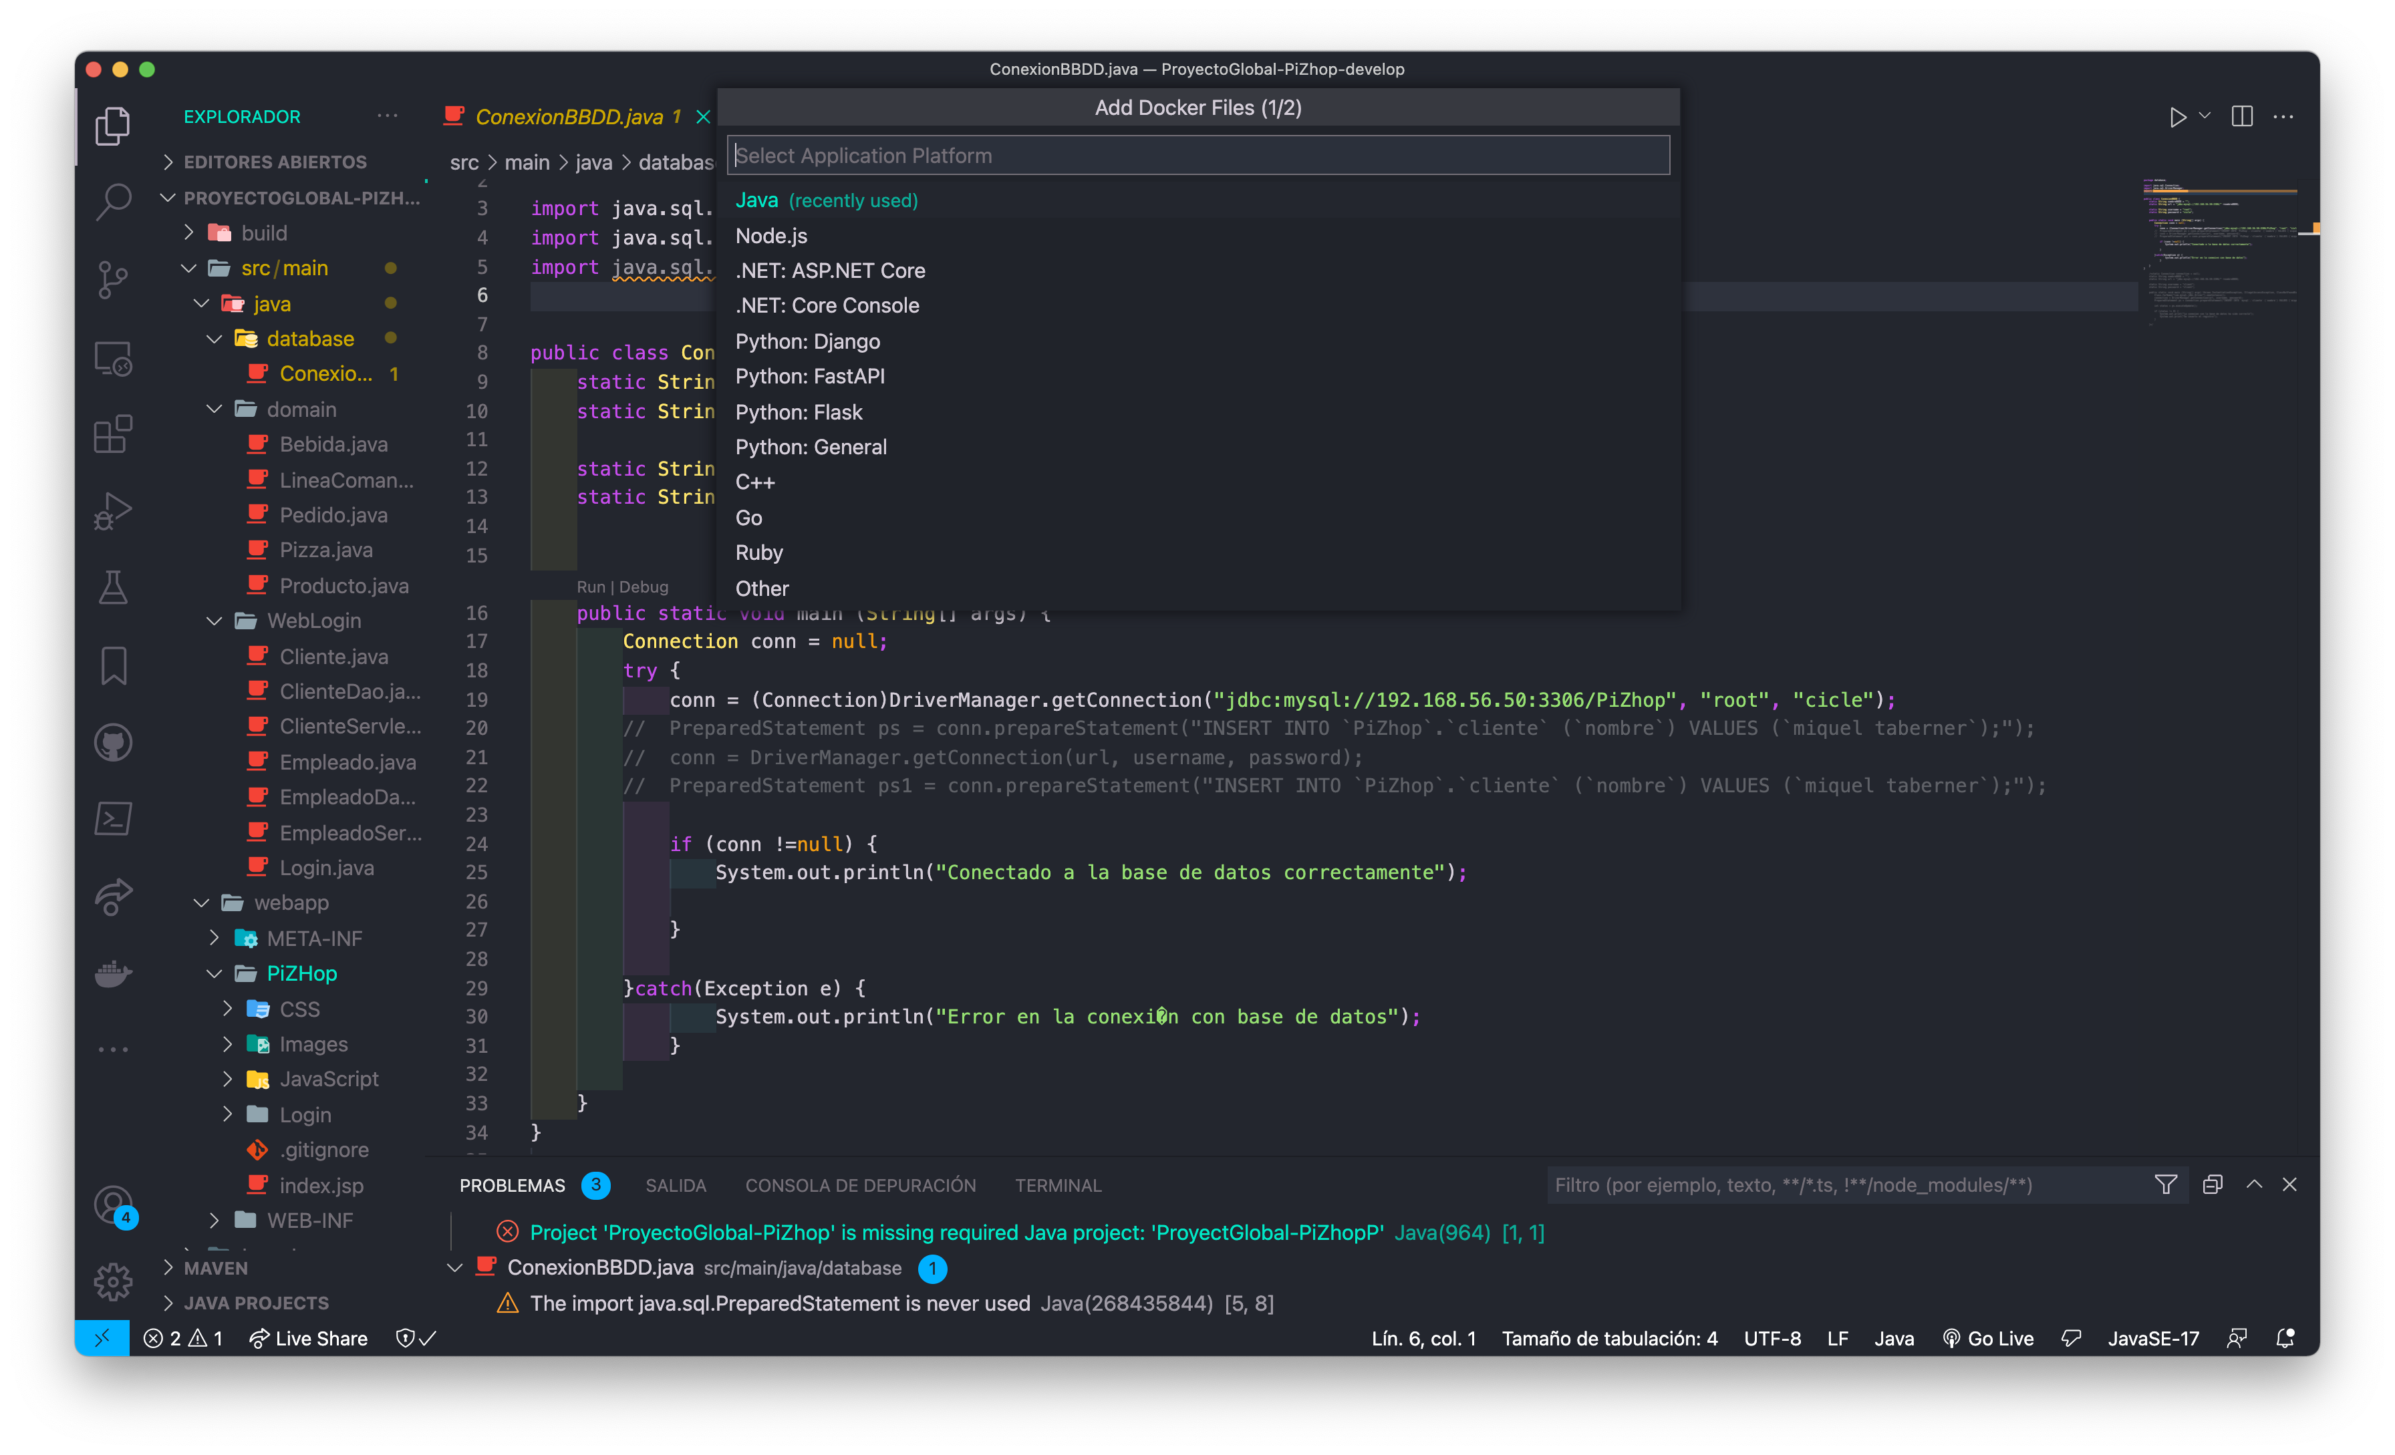Start Go Live server from the status bar
2395x1455 pixels.
click(1989, 1337)
